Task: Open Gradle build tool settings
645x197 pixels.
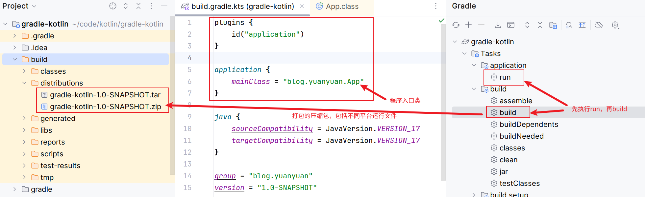Action: pyautogui.click(x=615, y=25)
